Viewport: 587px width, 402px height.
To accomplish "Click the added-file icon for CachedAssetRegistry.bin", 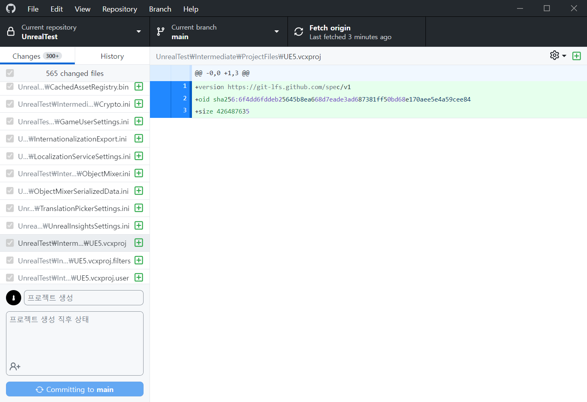I will (x=139, y=86).
